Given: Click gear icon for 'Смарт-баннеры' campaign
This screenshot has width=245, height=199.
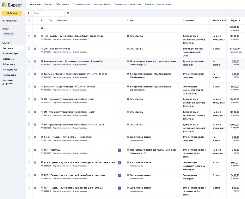Looking at the screenshot, I should (35, 87).
